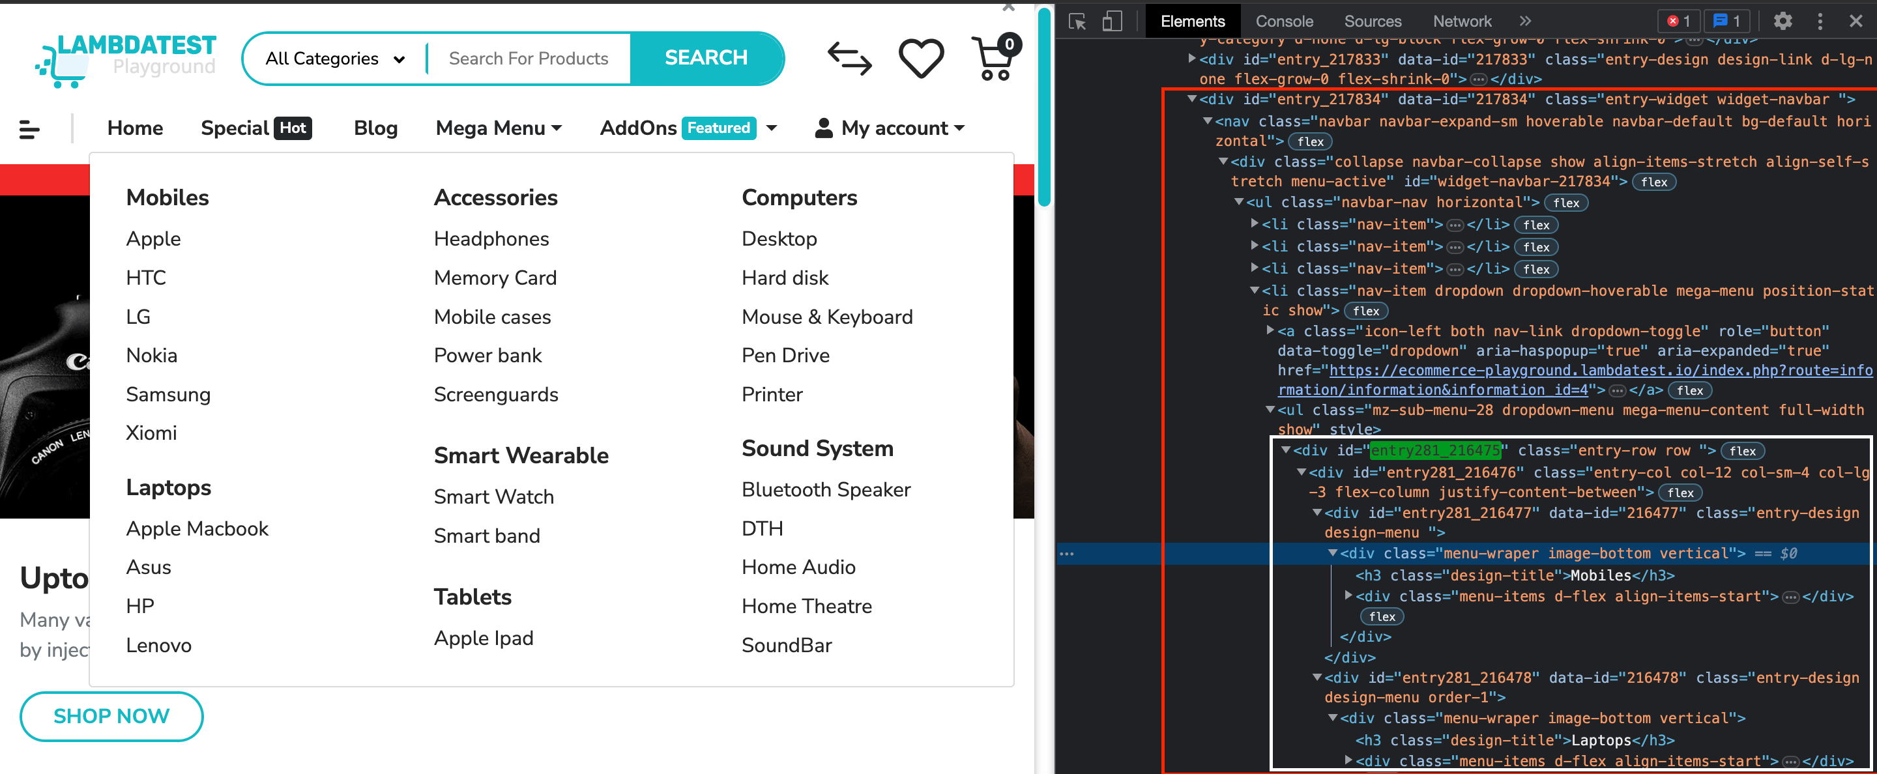Screen dimensions: 1877x774
Task: Click the Search For Products input field
Action: pyautogui.click(x=527, y=57)
